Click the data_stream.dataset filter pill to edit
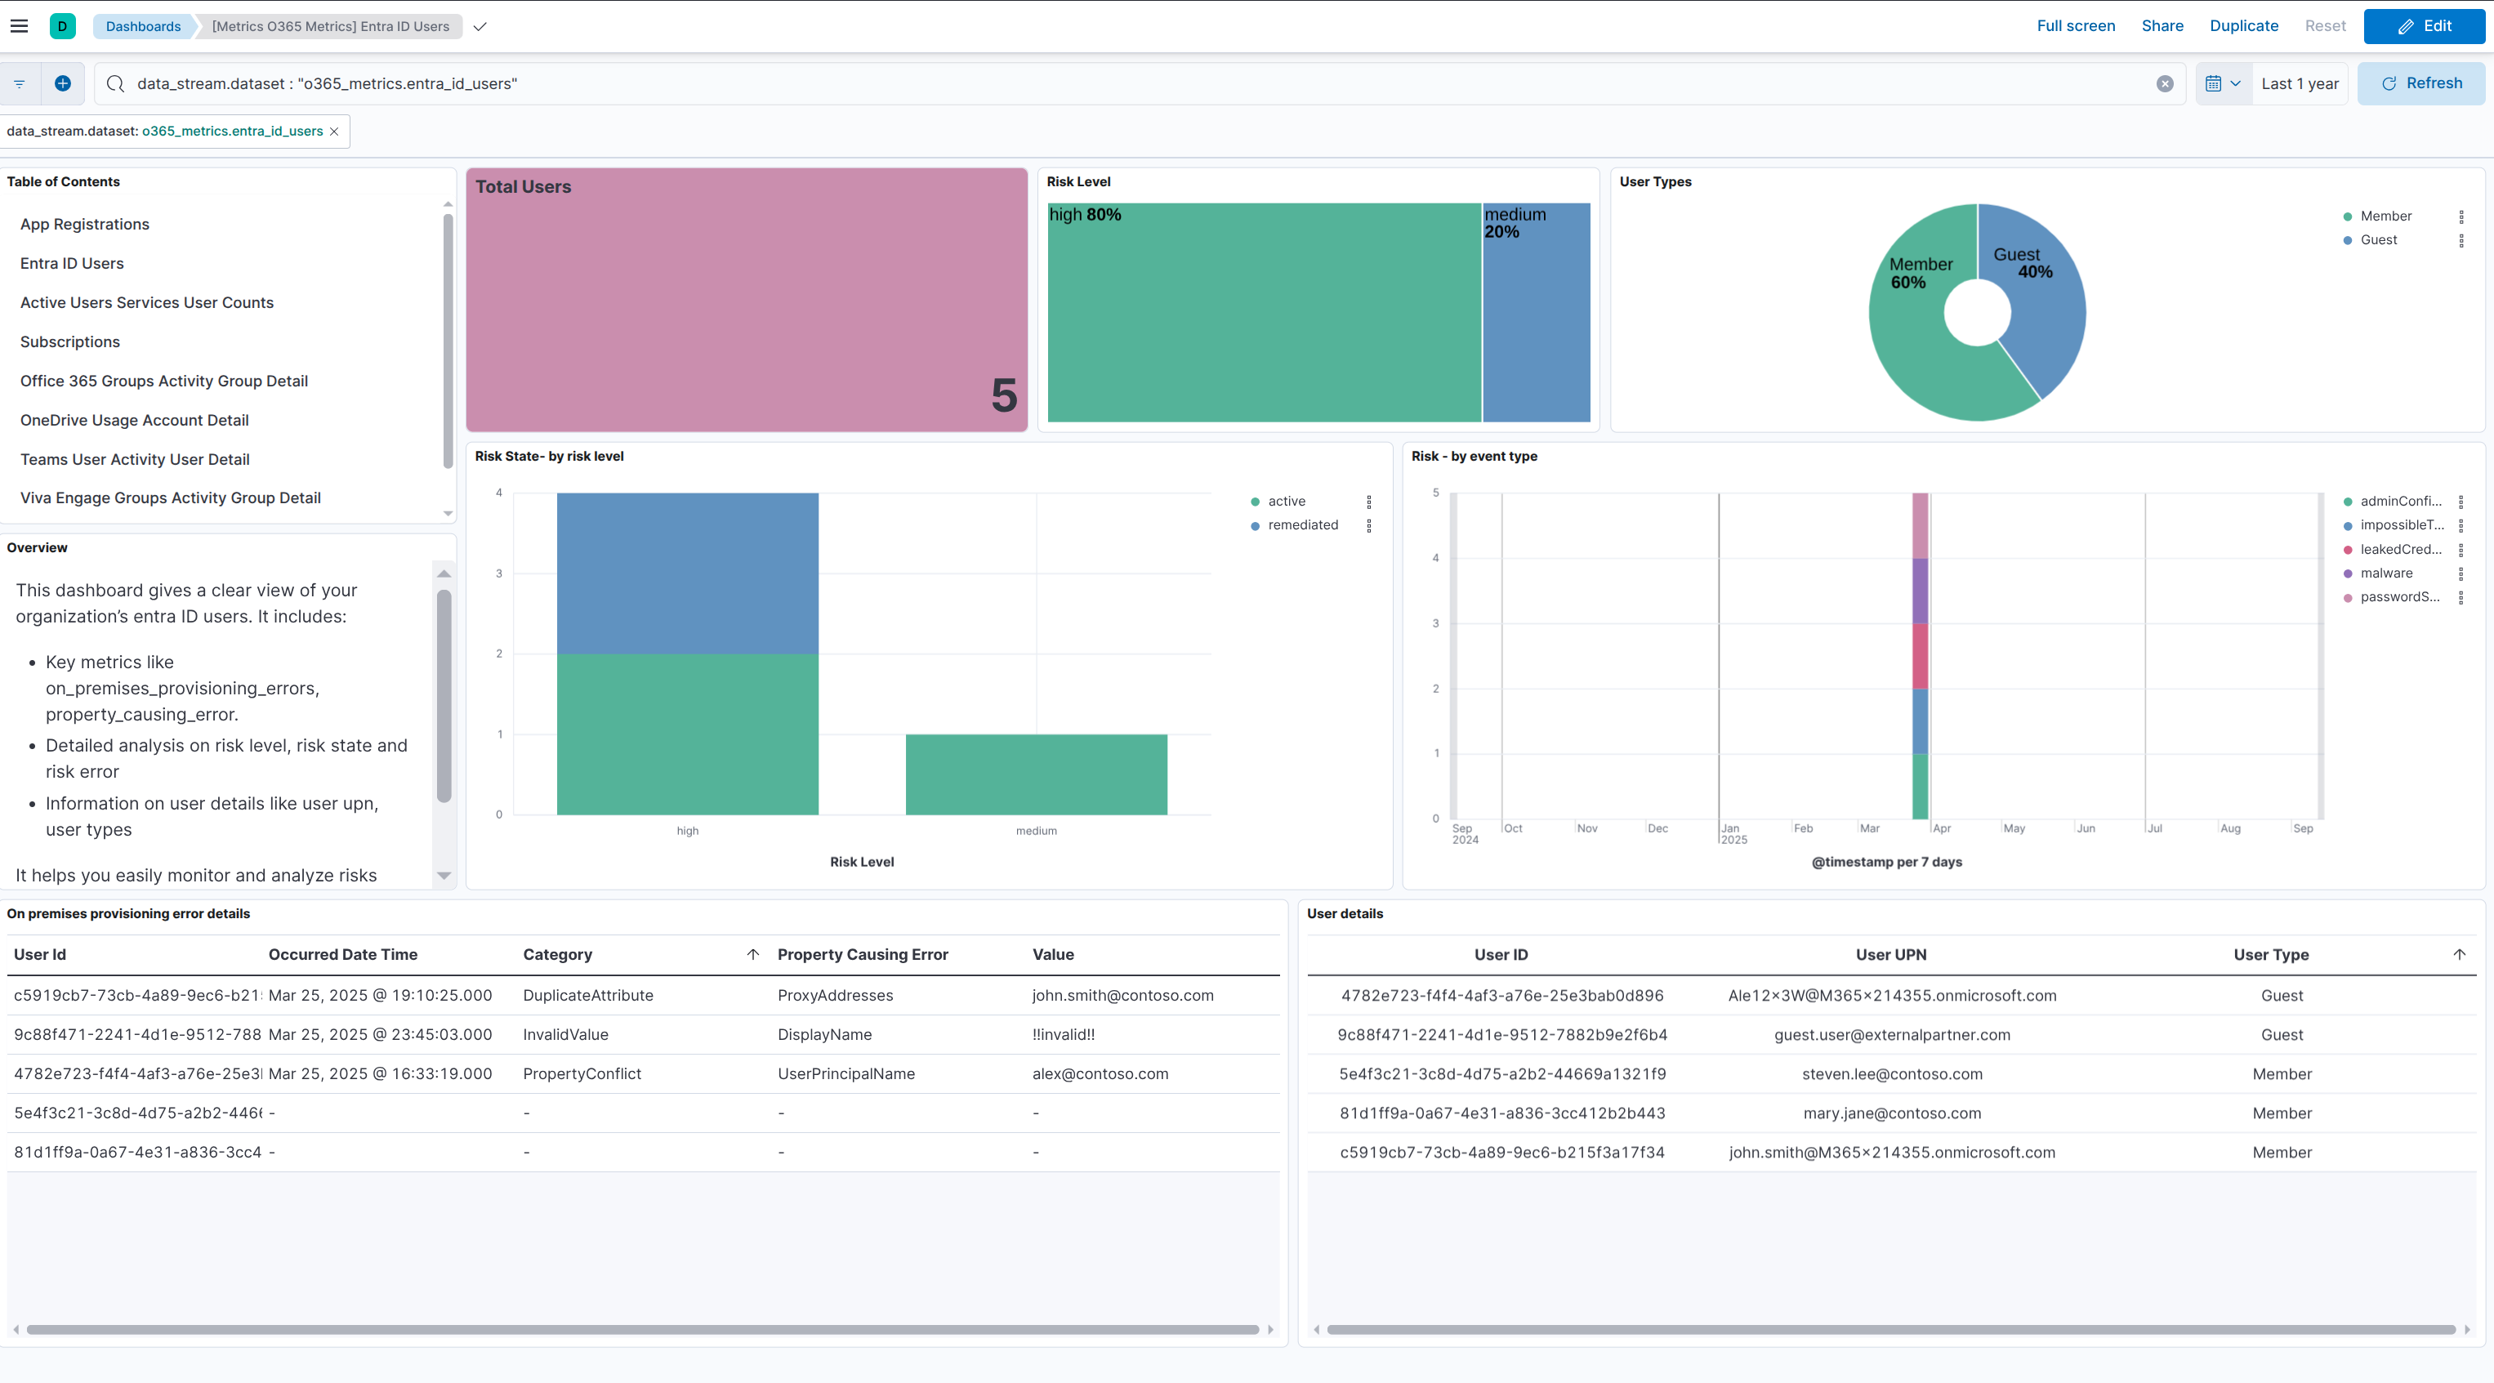Viewport: 2494px width, 1383px height. (164, 131)
